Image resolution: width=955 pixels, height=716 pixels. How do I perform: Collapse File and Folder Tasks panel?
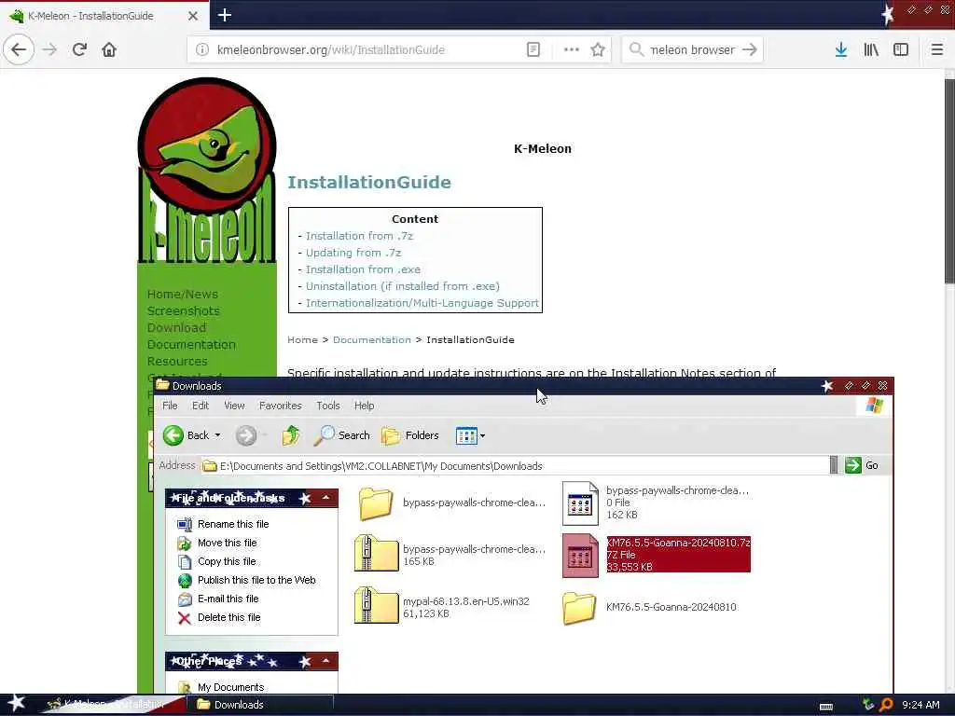(325, 498)
